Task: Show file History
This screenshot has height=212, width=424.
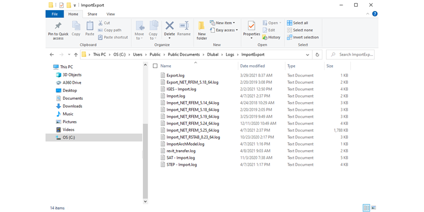Action: (x=271, y=37)
